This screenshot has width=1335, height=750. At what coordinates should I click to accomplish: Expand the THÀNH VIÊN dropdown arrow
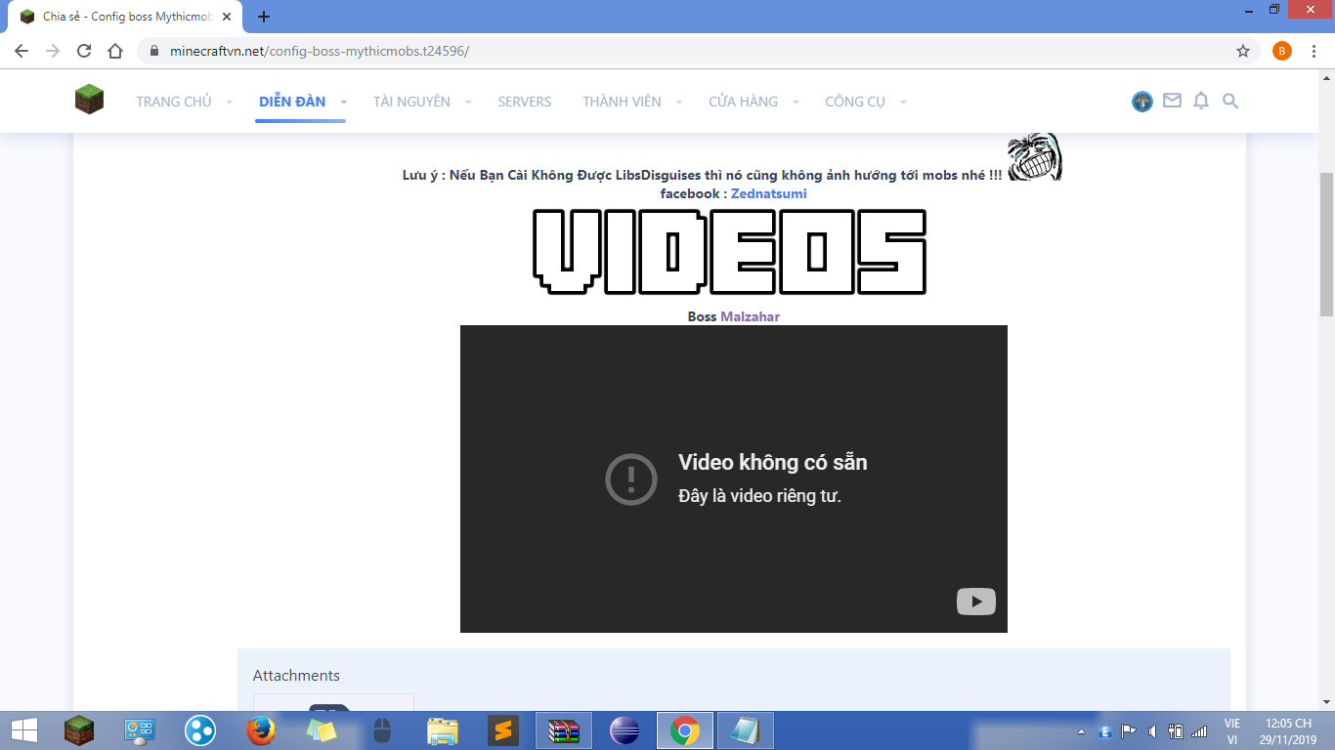(x=679, y=102)
